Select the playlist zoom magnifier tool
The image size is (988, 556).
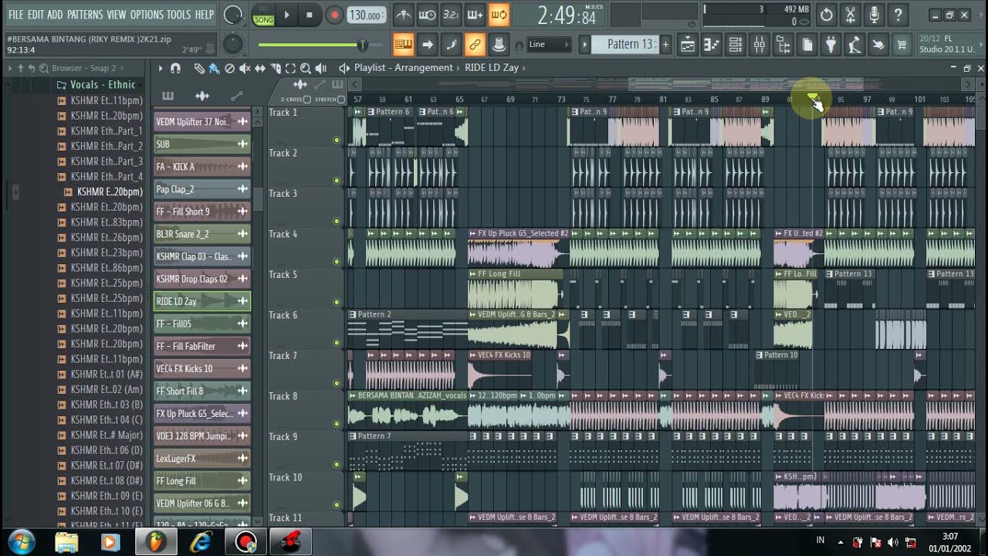306,68
